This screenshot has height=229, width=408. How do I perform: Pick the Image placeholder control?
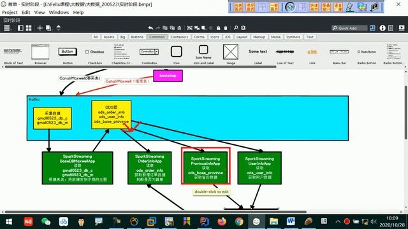[x=231, y=54]
